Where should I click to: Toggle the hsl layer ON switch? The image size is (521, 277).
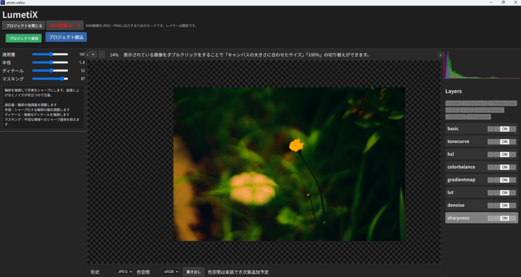click(504, 154)
